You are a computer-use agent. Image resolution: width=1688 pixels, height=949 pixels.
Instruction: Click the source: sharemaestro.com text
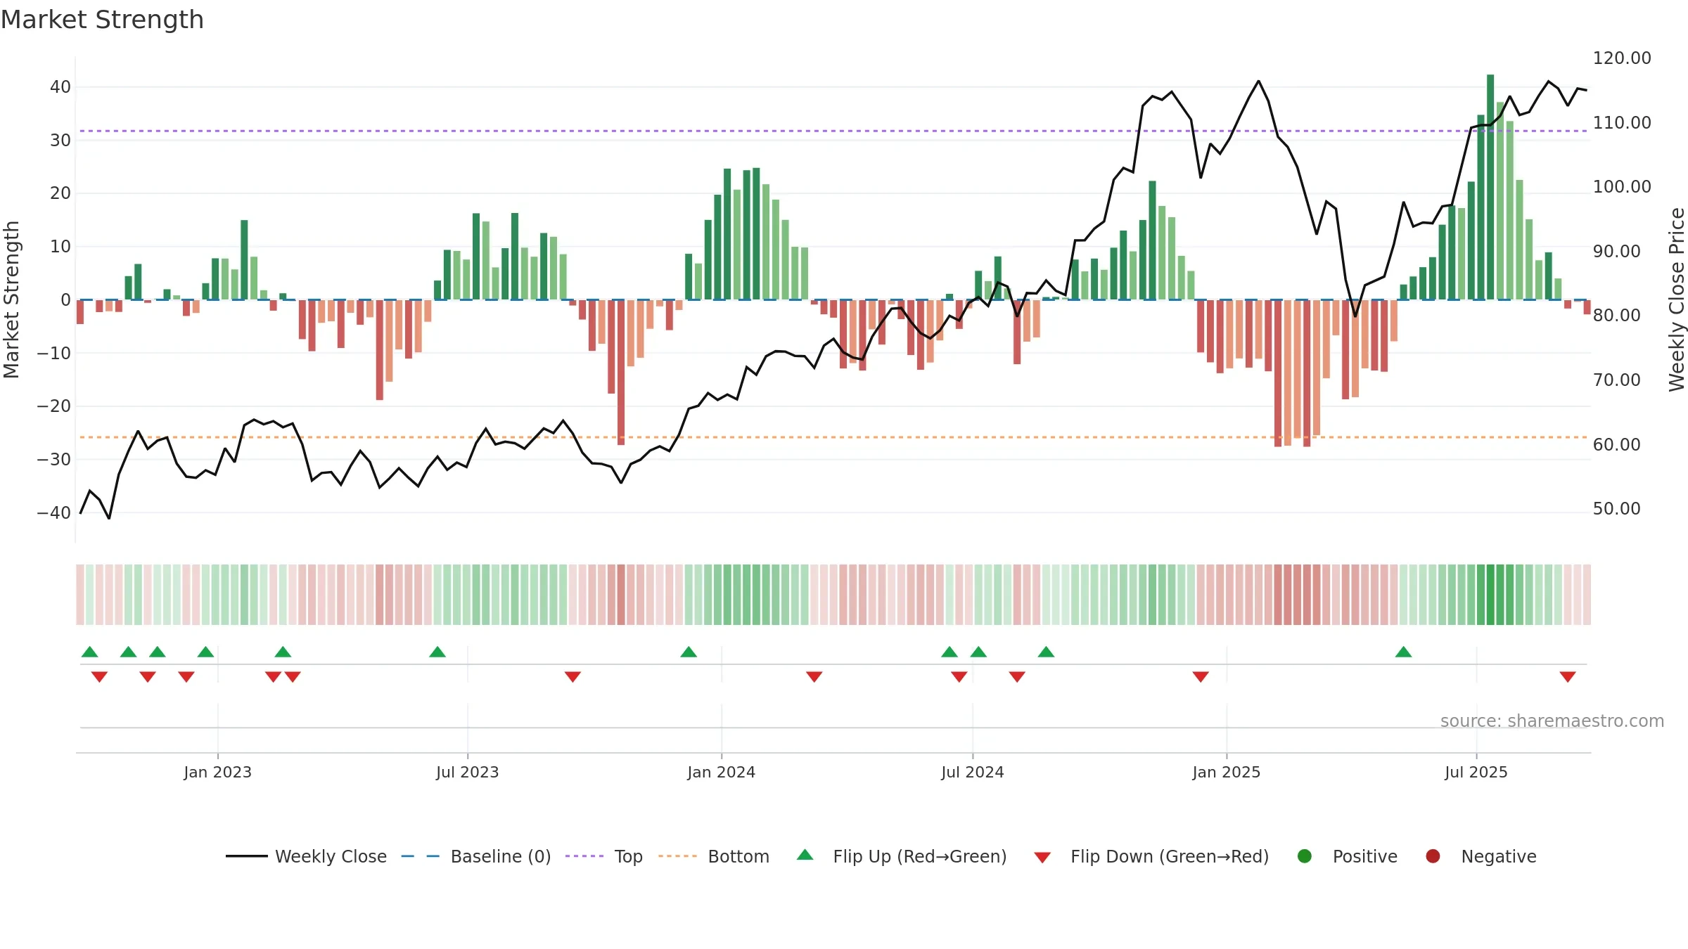[x=1552, y=721]
